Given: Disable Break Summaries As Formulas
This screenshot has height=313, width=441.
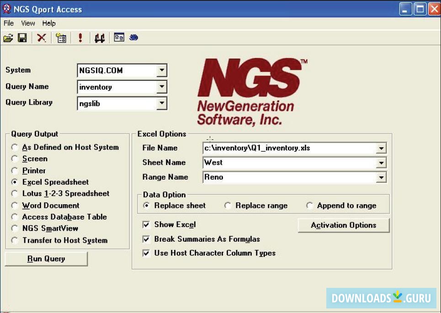Looking at the screenshot, I should (x=146, y=239).
